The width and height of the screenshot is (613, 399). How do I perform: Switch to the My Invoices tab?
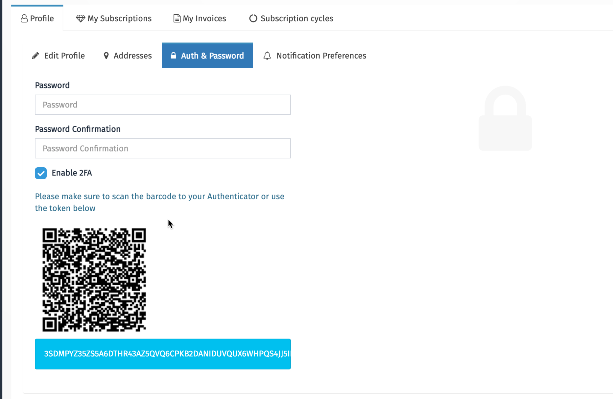(x=200, y=19)
